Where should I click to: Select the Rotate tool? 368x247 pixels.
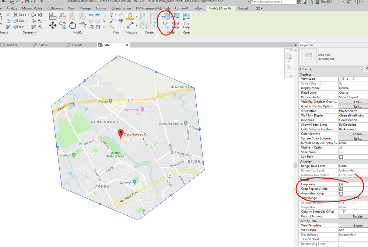click(73, 25)
